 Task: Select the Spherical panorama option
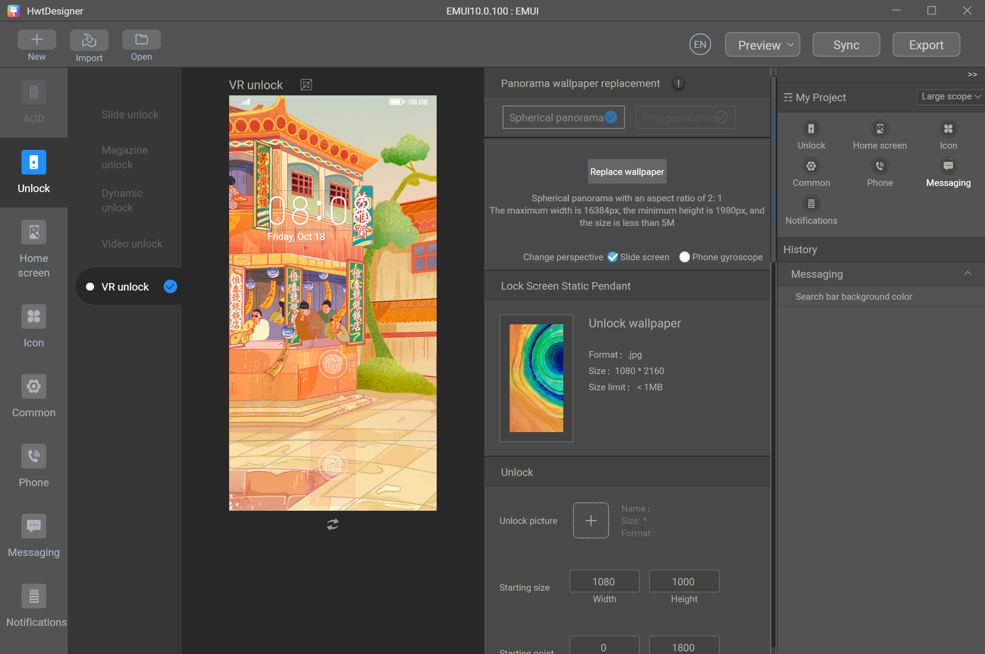[x=563, y=117]
